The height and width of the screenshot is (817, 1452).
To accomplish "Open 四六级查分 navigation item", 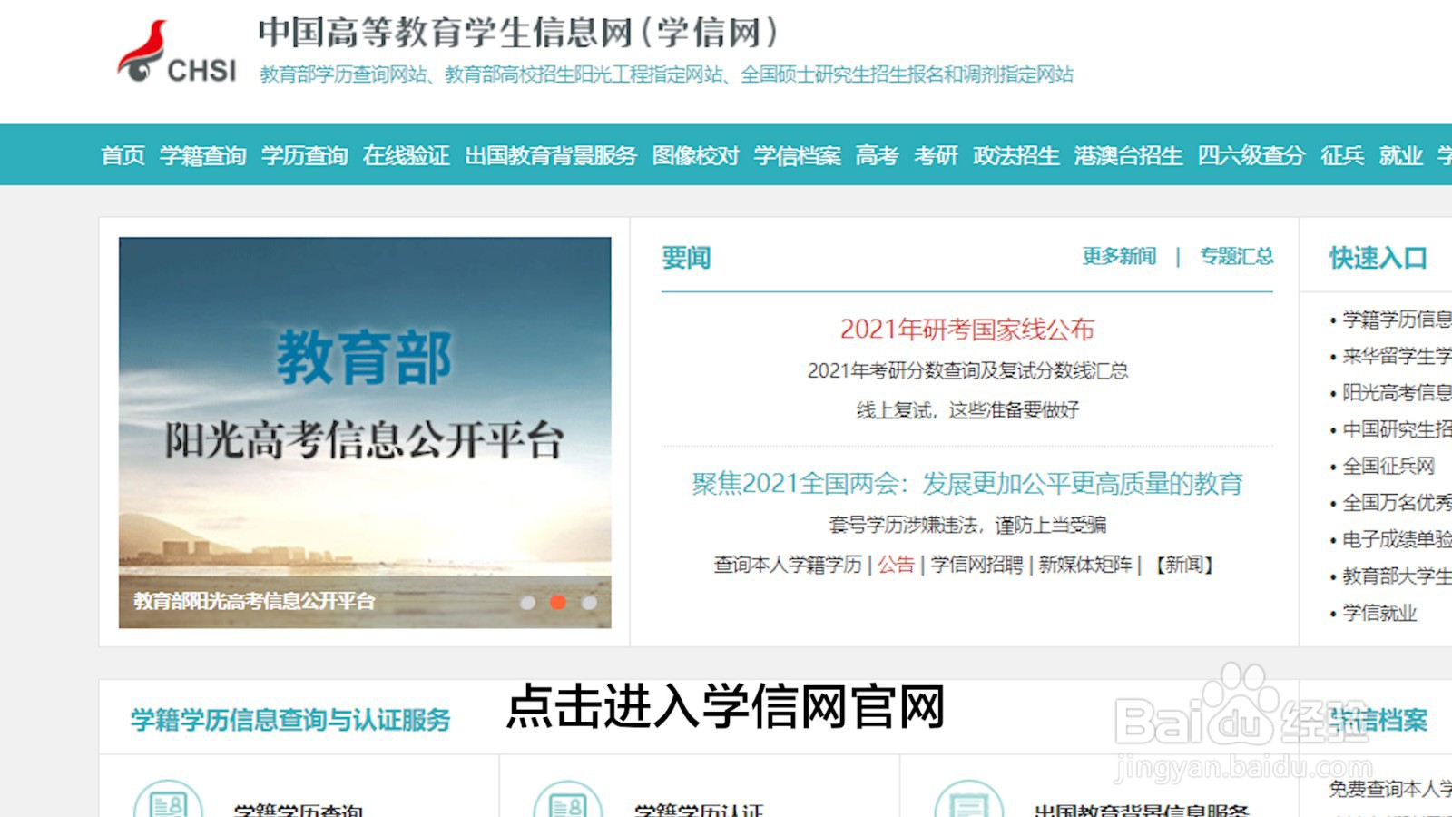I will point(1251,156).
